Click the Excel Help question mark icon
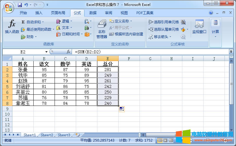Screen dimensions: 236x146 coord(211,13)
